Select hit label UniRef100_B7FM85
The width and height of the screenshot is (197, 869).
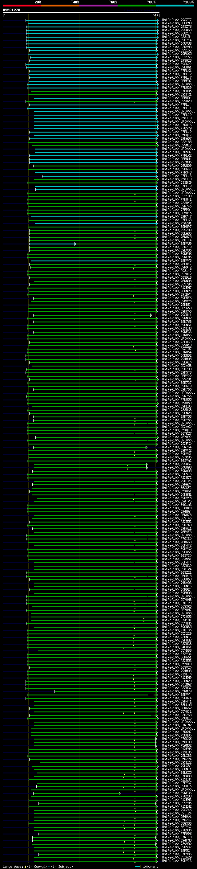click(177, 91)
